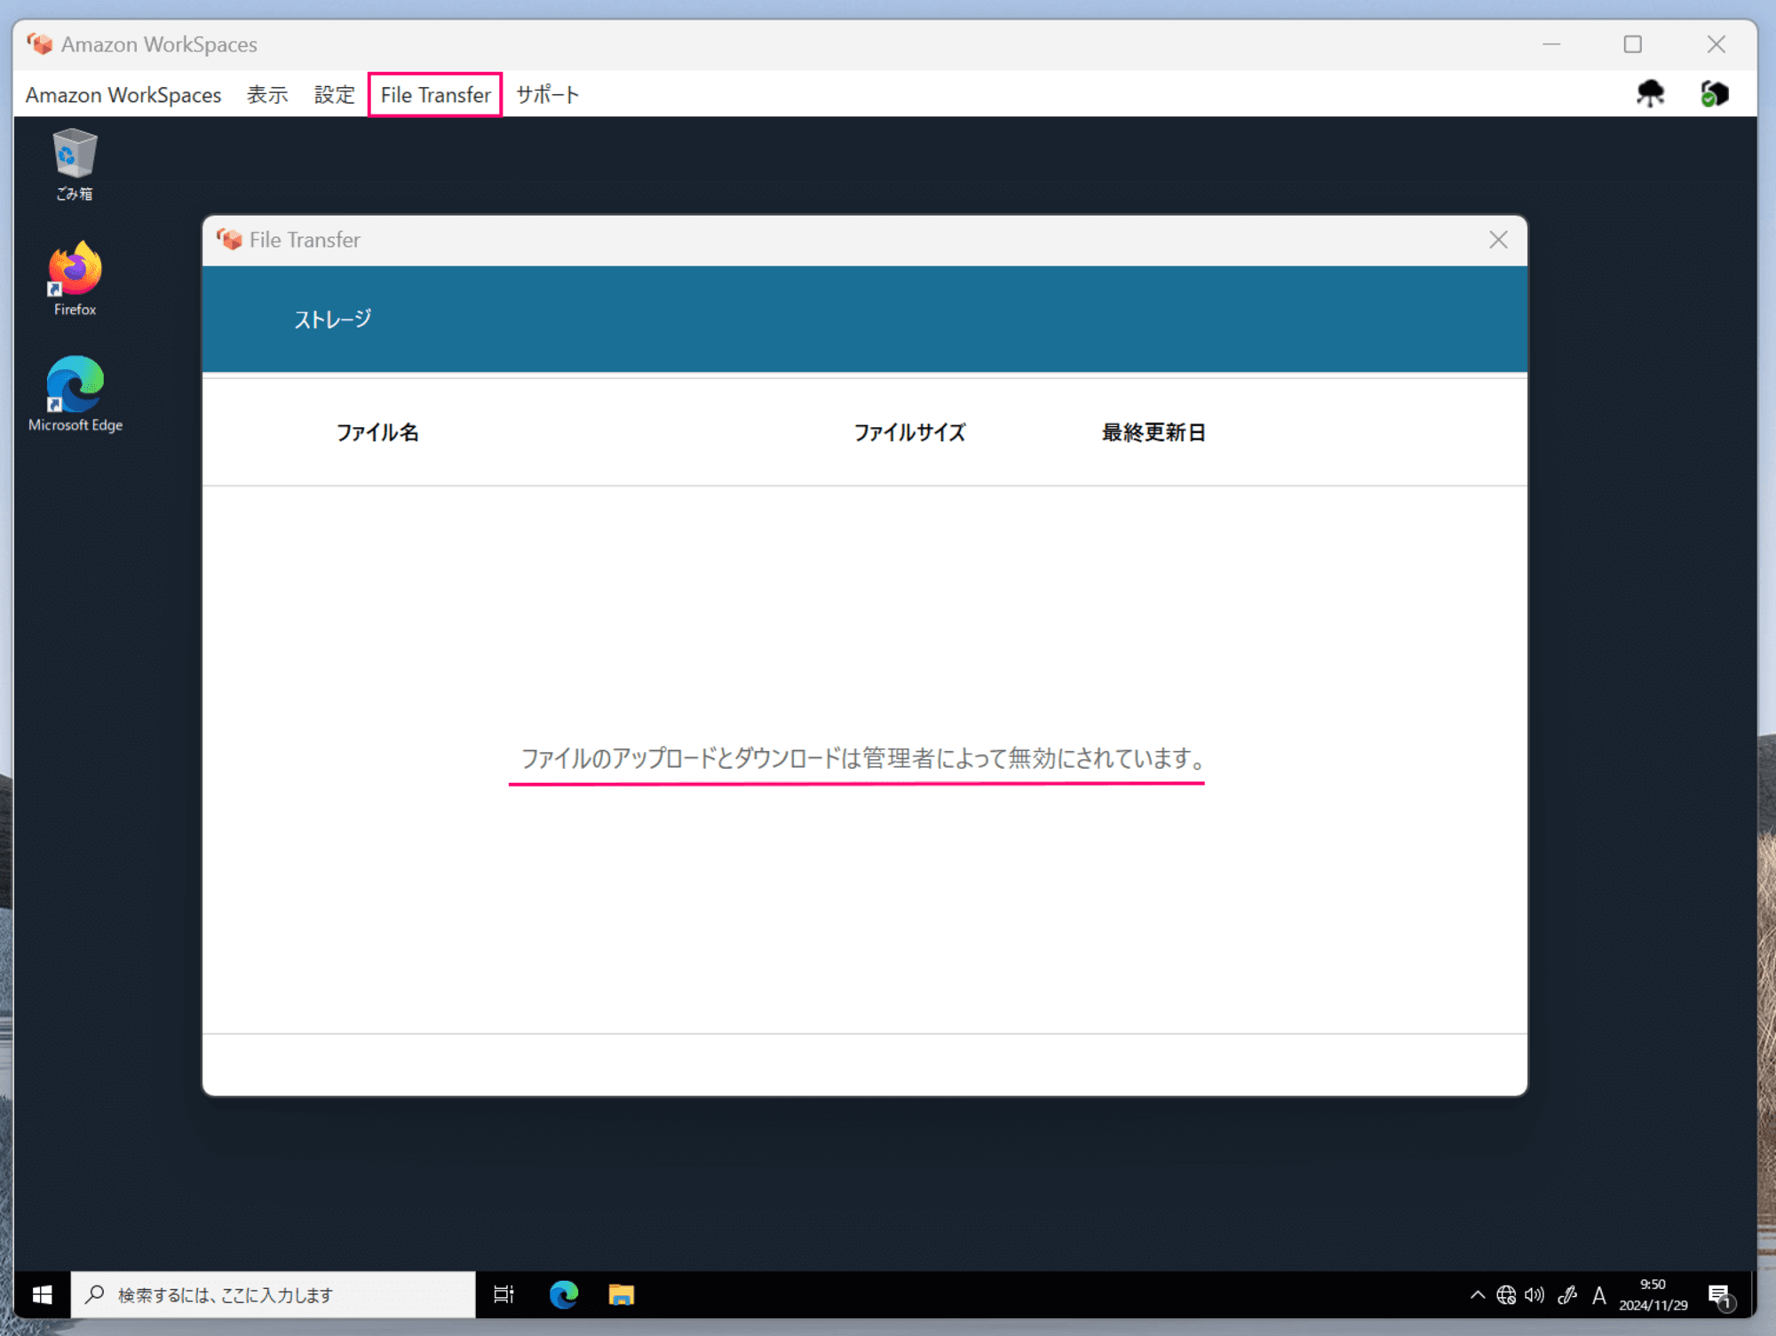Click the upload/download disabled message text
Screen dimensions: 1776x1336
pyautogui.click(x=863, y=758)
